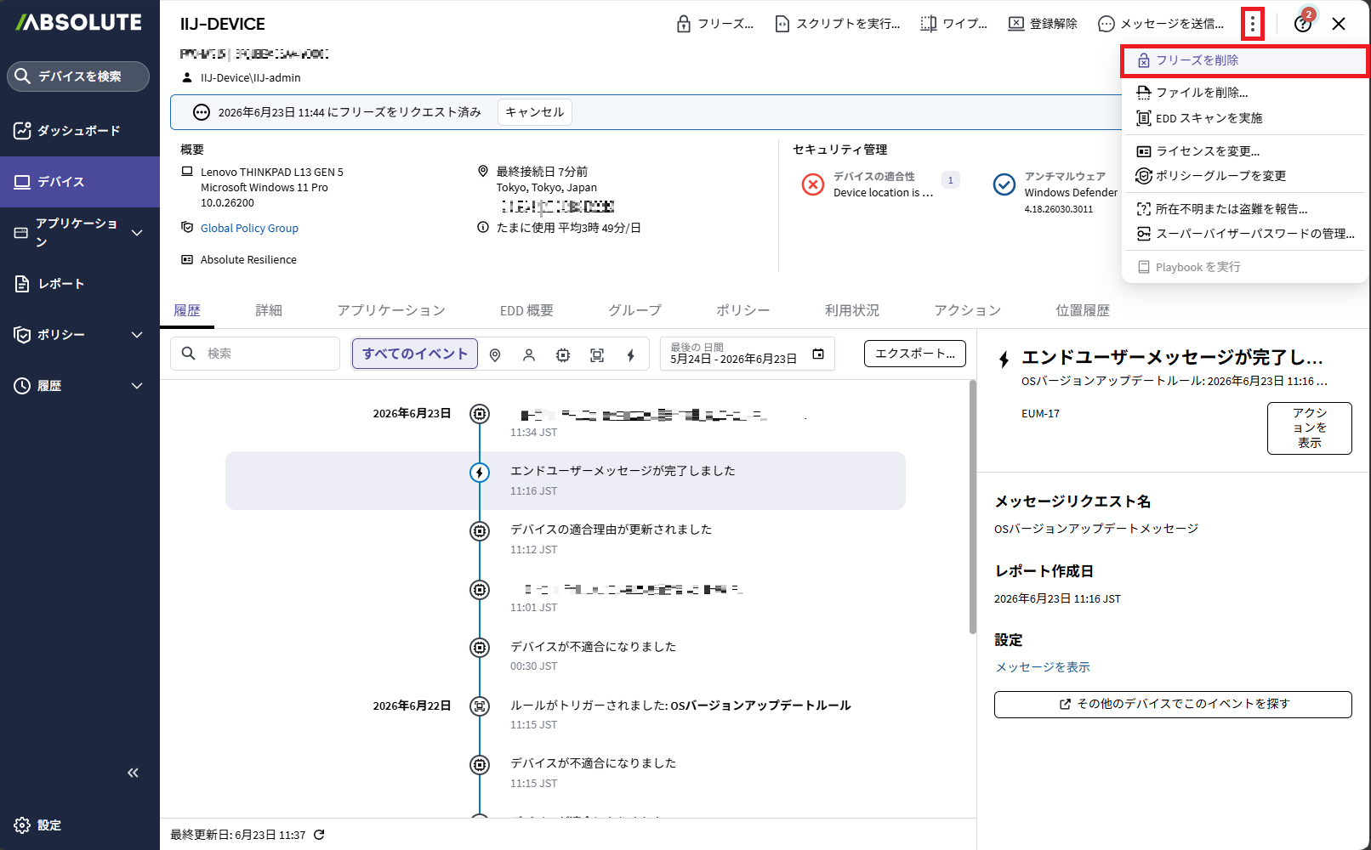Screen dimensions: 1371x850
Task: Open 設定 settings in sidebar
Action: point(38,825)
